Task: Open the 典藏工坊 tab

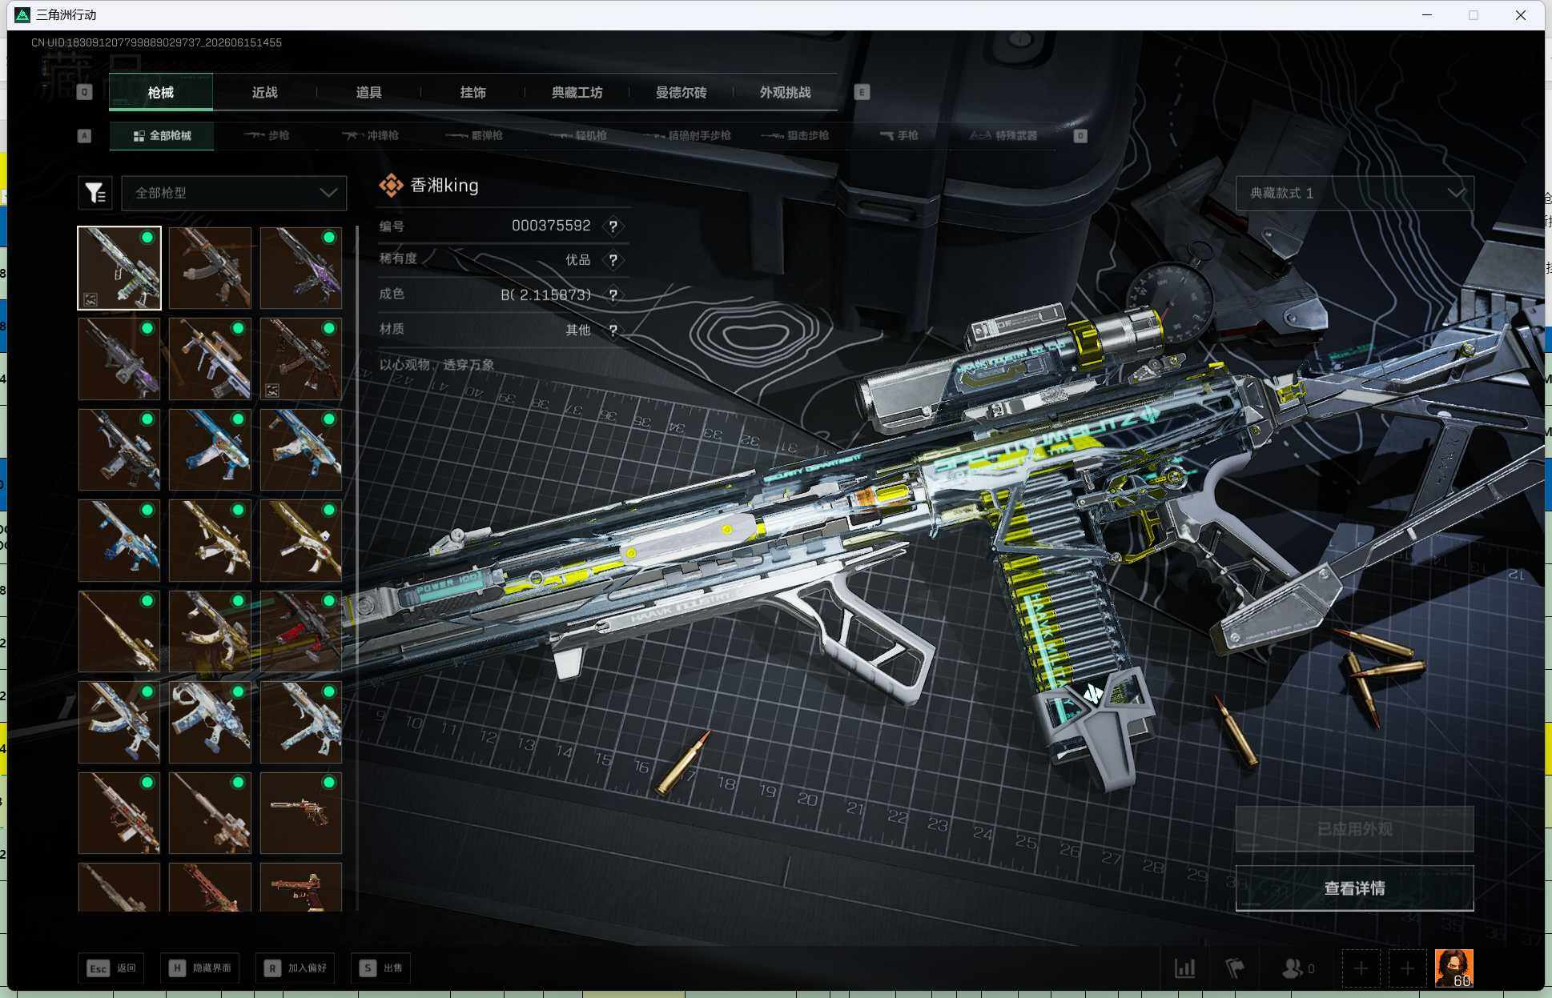Action: tap(577, 92)
